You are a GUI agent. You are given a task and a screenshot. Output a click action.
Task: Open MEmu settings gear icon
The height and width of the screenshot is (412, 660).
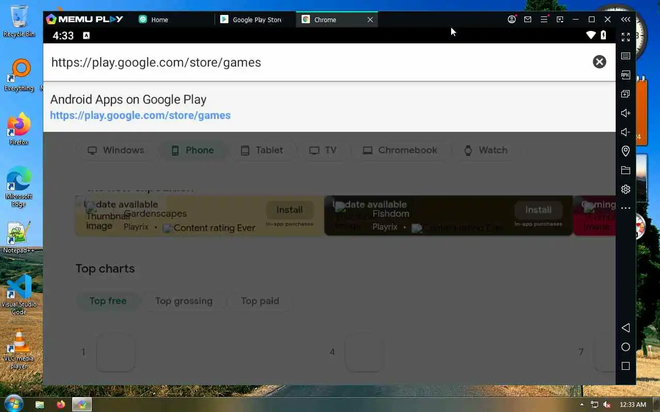click(625, 189)
